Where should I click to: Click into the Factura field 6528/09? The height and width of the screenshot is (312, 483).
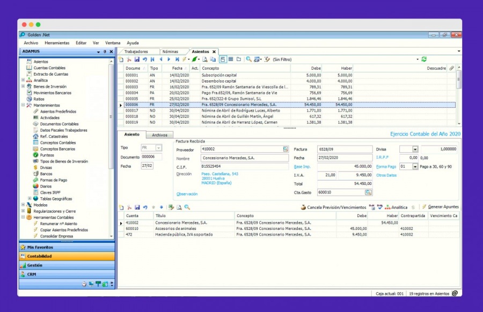click(x=345, y=149)
